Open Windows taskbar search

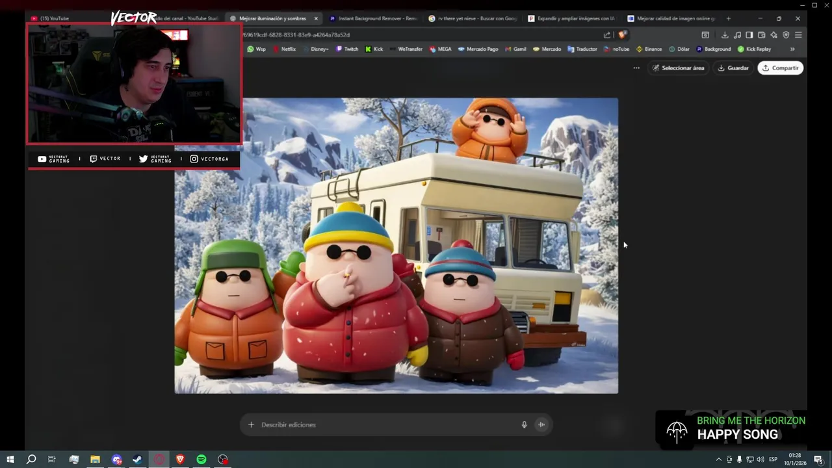[31, 460]
